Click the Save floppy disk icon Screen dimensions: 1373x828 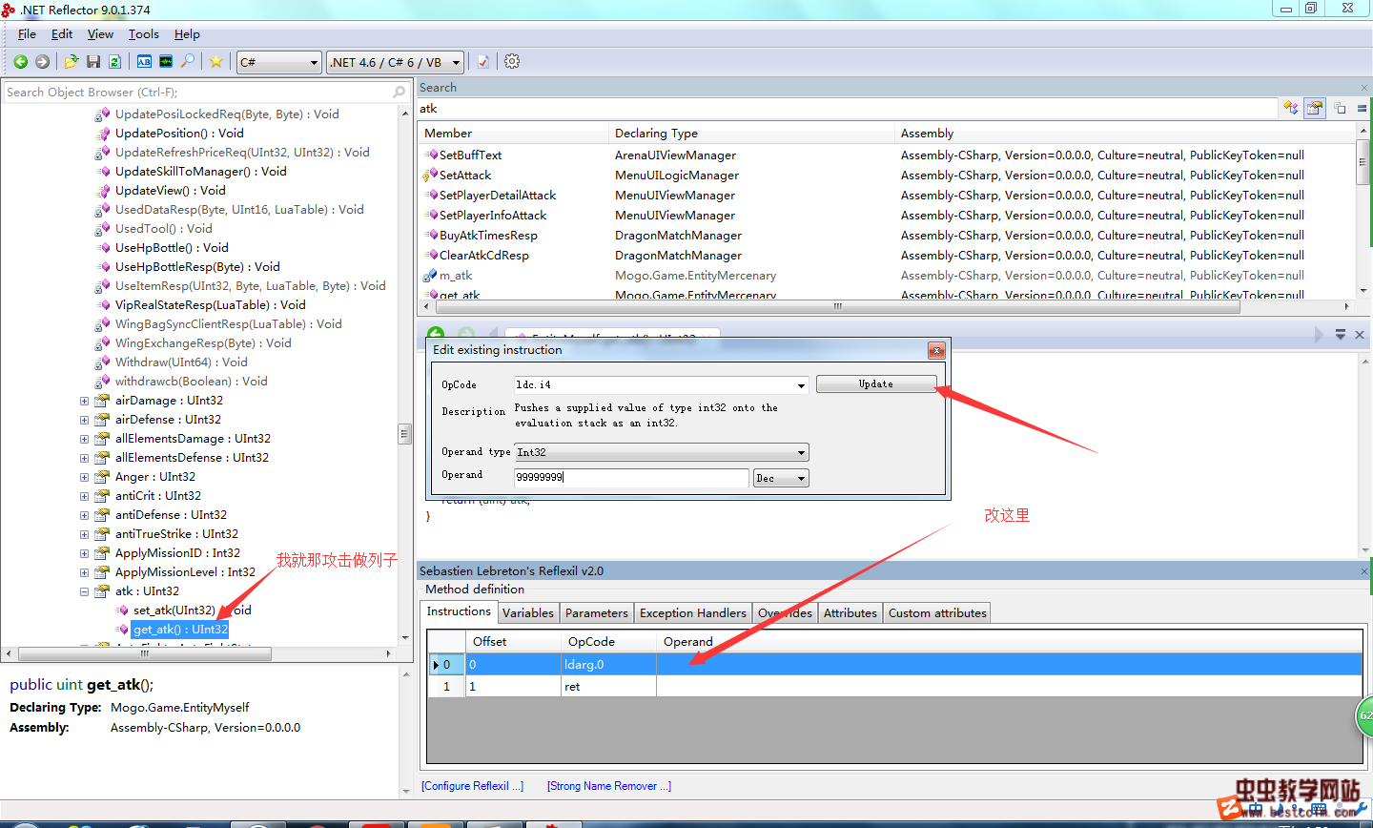pos(93,62)
